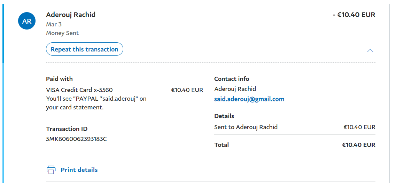Click the Details section heading

(224, 116)
